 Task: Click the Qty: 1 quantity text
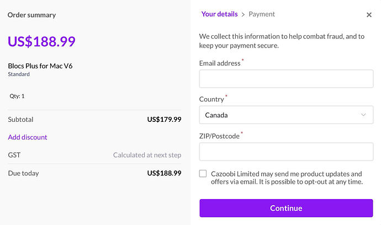(x=17, y=96)
